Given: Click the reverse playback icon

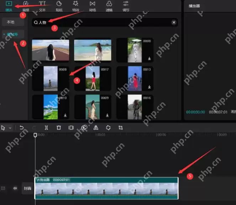Looking at the screenshot, I should (x=84, y=127).
